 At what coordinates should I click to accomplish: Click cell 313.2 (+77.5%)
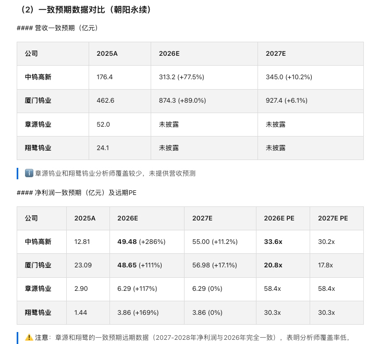(181, 77)
